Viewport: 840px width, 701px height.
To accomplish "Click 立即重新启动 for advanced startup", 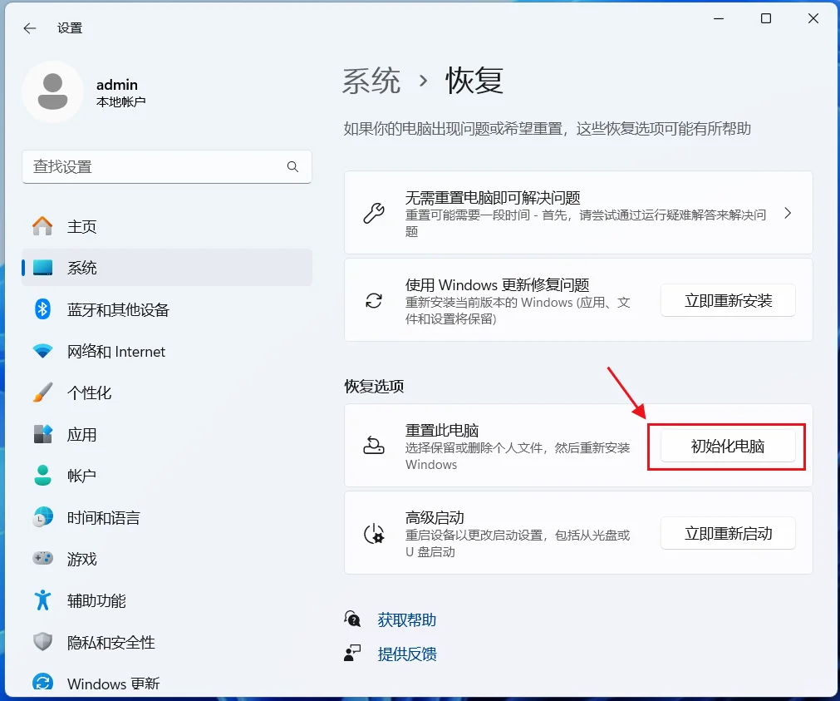I will pos(727,533).
